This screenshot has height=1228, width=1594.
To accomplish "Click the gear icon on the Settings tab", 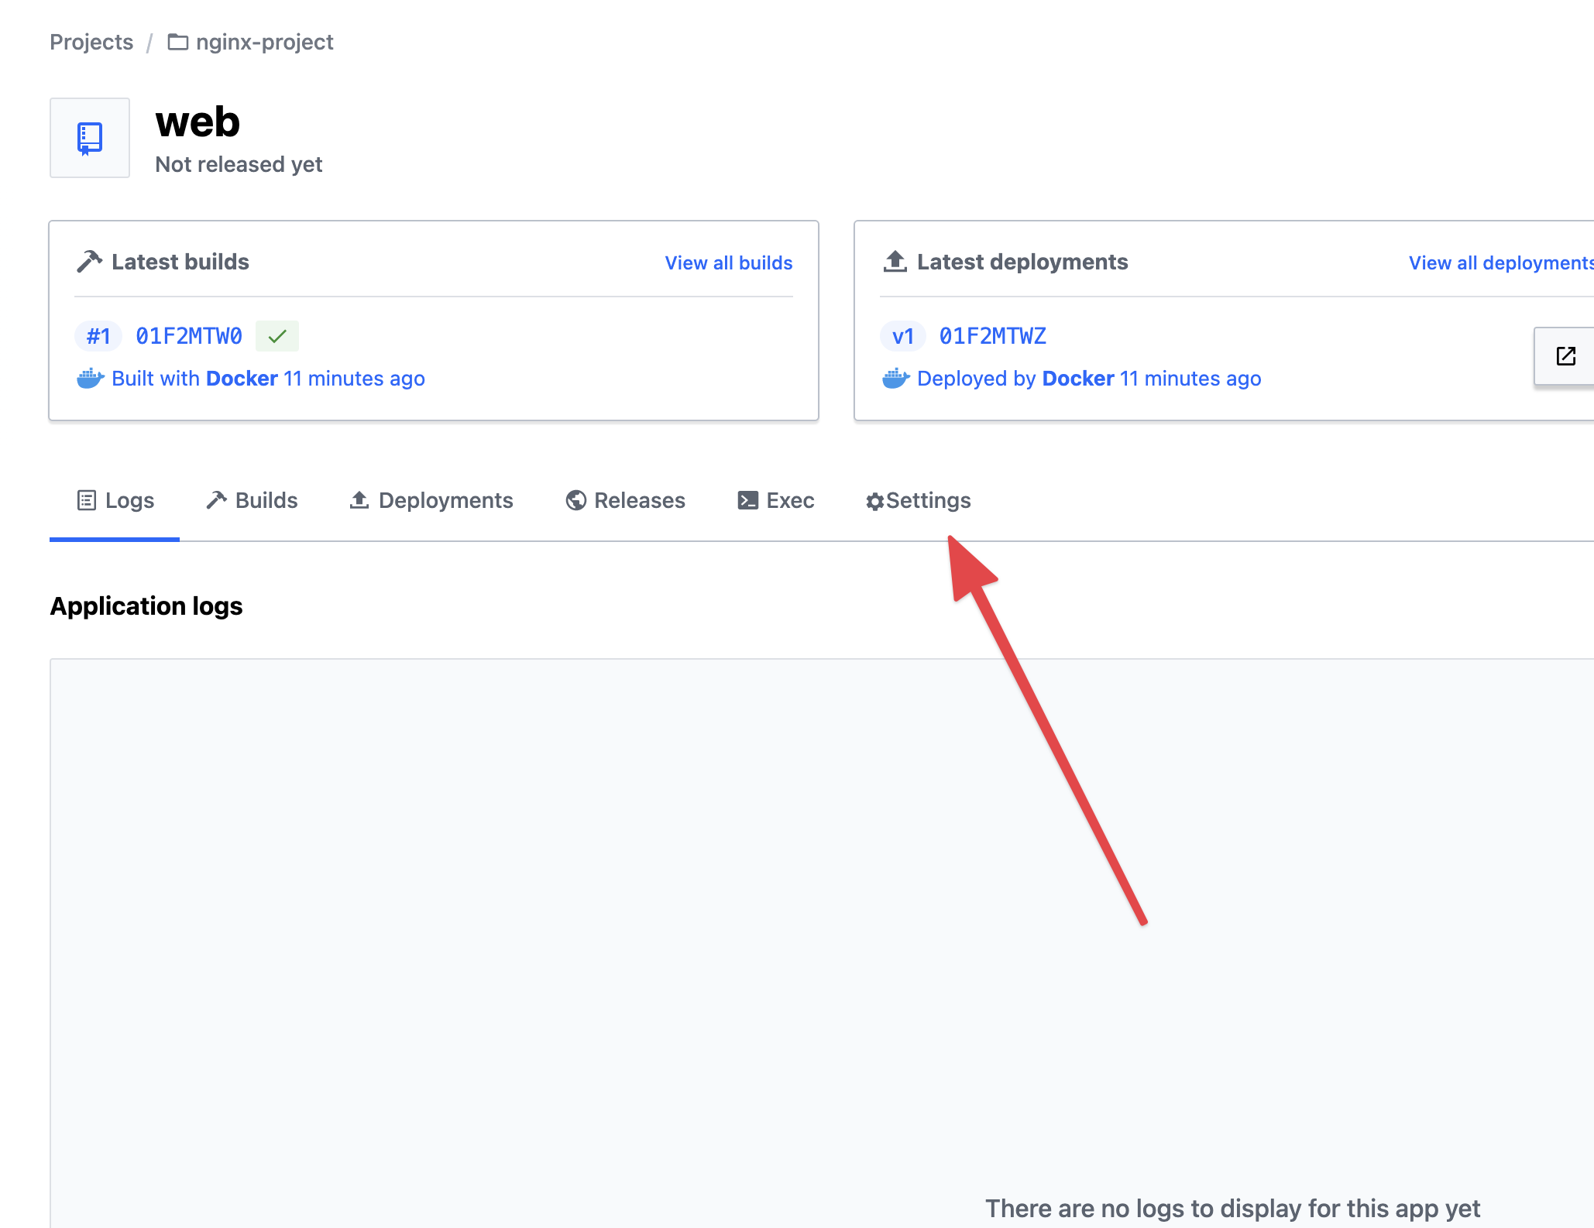I will (874, 500).
